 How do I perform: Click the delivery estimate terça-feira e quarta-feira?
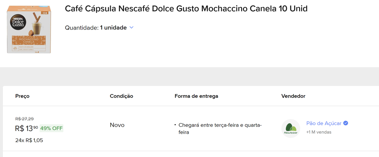coord(220,129)
